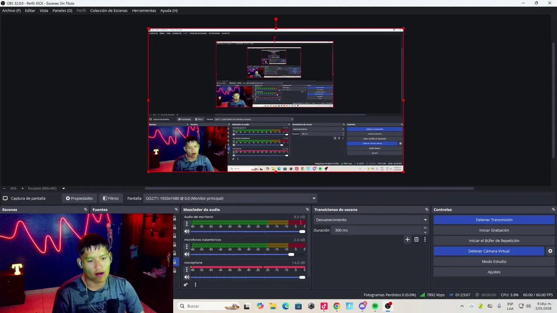Viewport: 557px width, 313px height.
Task: Add a new scene transition
Action: 407,239
